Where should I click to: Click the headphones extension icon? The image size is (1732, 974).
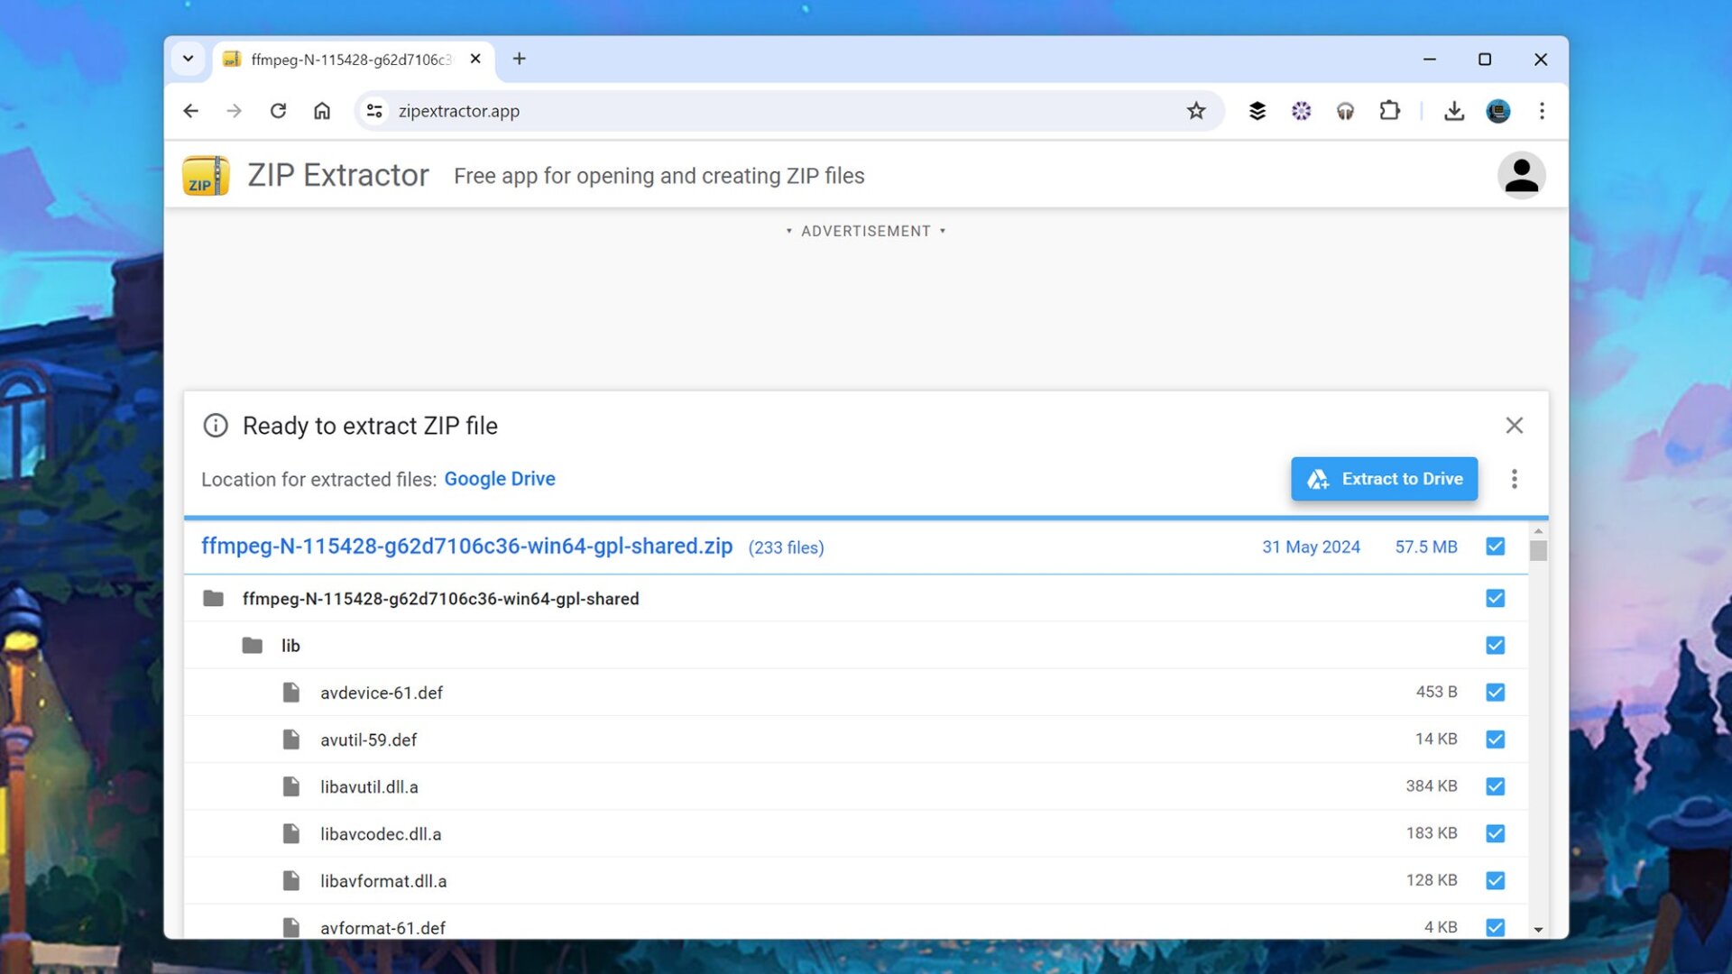pos(1344,110)
